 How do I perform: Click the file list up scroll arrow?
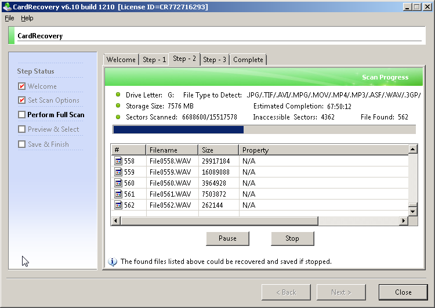coord(413,149)
